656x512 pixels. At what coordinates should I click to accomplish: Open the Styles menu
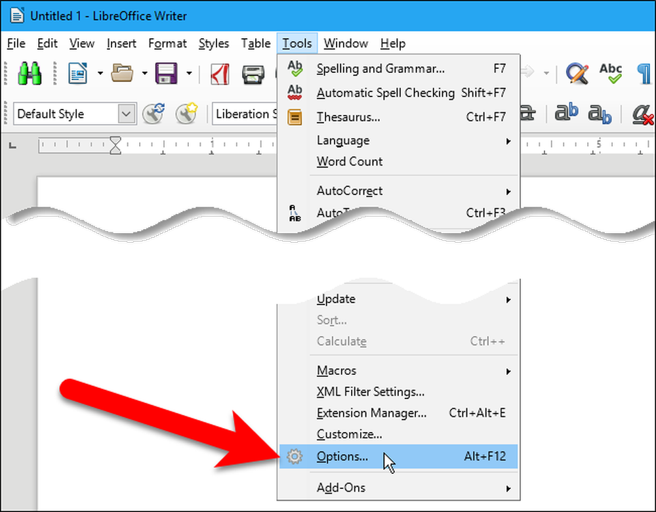213,43
